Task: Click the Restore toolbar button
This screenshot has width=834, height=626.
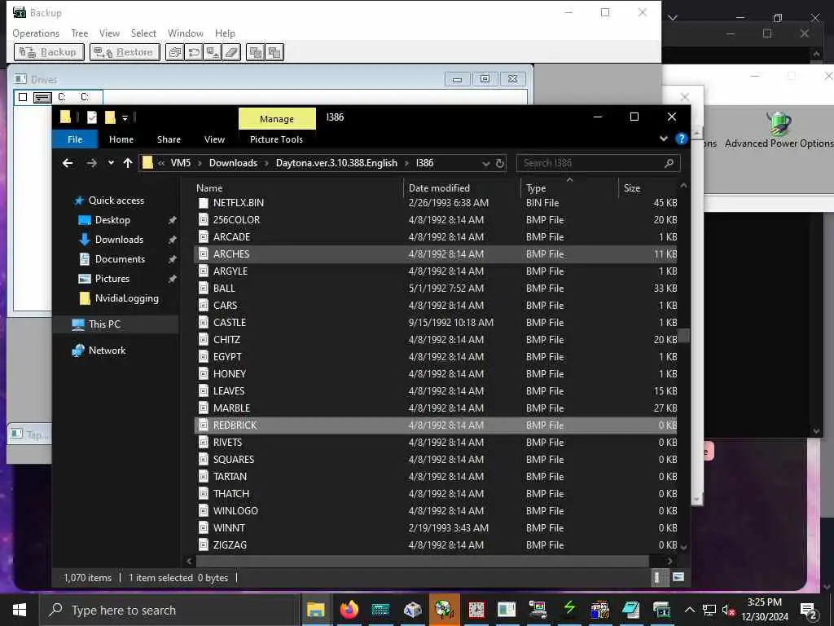Action: coord(125,52)
